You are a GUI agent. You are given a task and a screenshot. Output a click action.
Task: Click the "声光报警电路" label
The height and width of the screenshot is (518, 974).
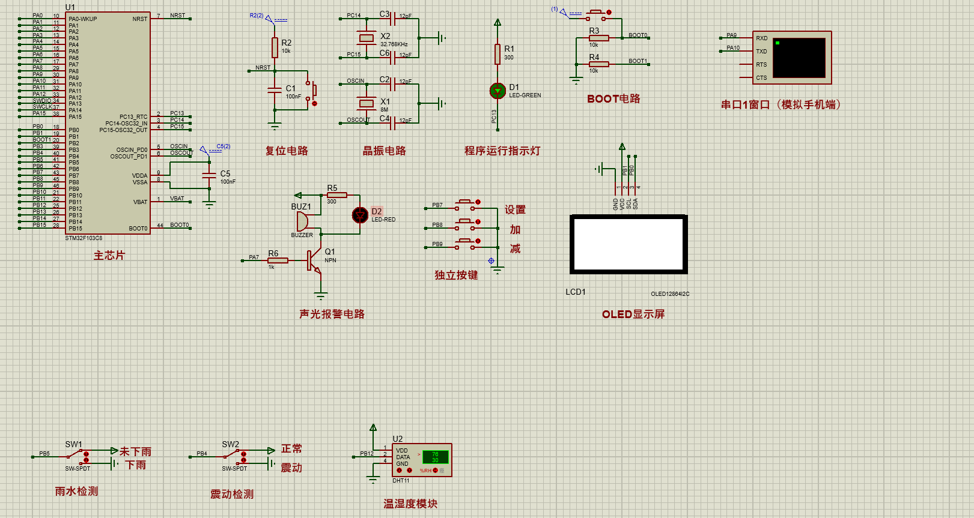click(x=332, y=314)
